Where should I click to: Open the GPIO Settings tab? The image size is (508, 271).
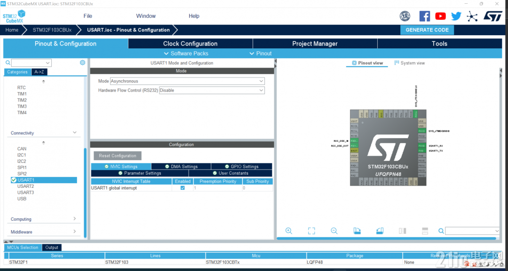tap(242, 167)
